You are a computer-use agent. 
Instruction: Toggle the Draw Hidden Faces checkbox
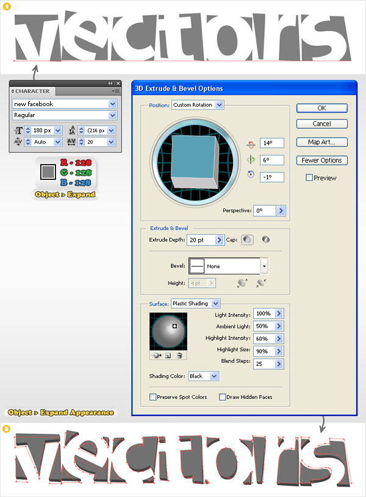pos(222,397)
